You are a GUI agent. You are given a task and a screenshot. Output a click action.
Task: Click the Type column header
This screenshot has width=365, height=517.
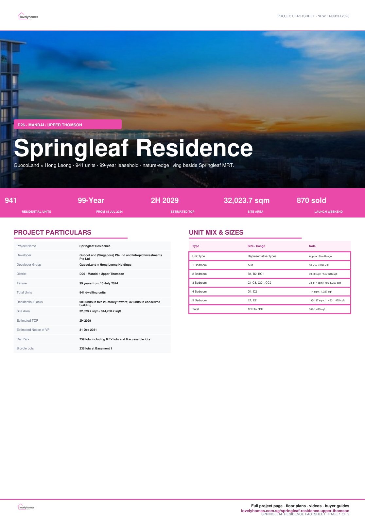coord(196,246)
